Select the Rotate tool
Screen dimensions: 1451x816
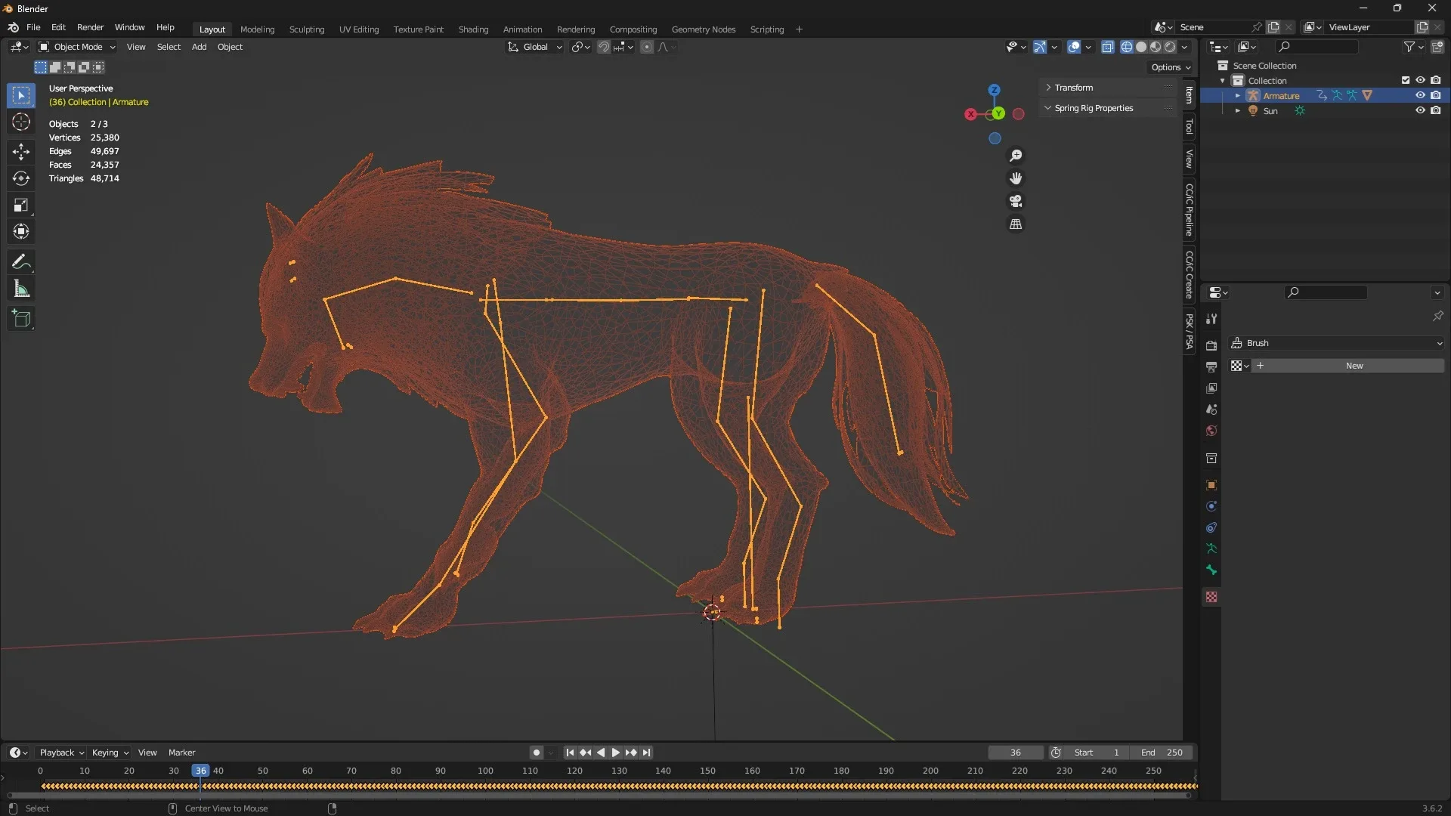21,178
